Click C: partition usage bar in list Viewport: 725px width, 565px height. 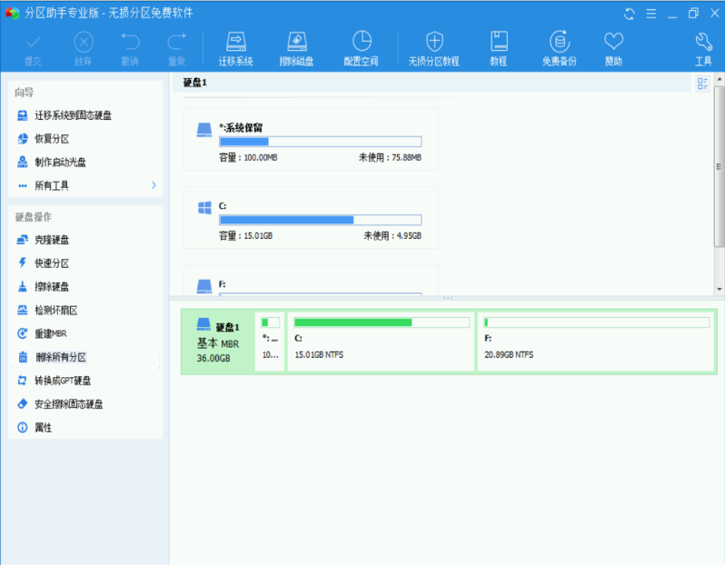[320, 220]
